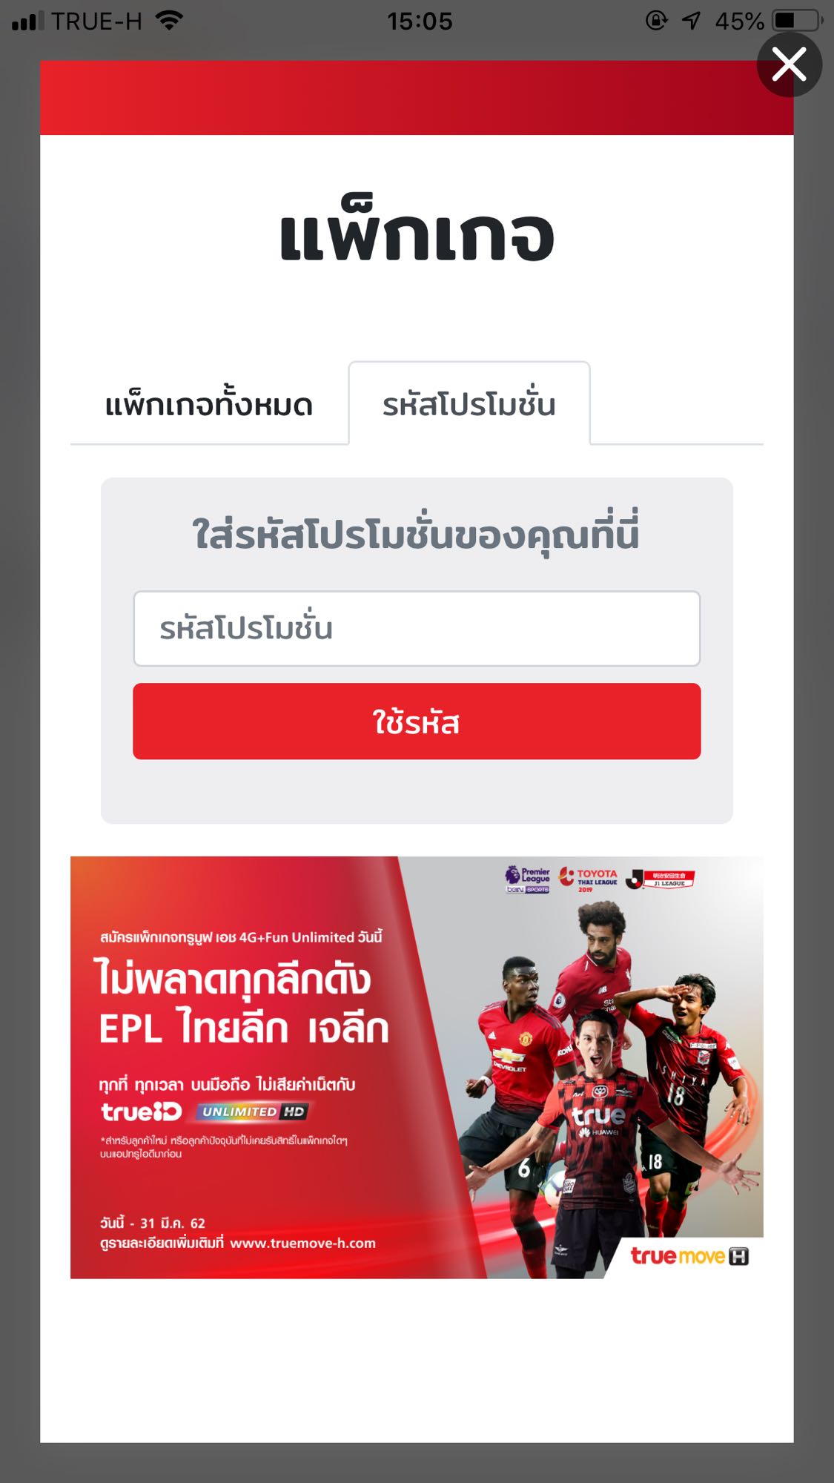Tap the location arrow status icon
Image resolution: width=834 pixels, height=1483 pixels.
691,21
